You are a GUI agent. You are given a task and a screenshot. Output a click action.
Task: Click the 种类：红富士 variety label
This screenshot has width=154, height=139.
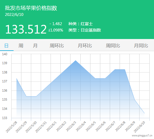tap(81, 24)
